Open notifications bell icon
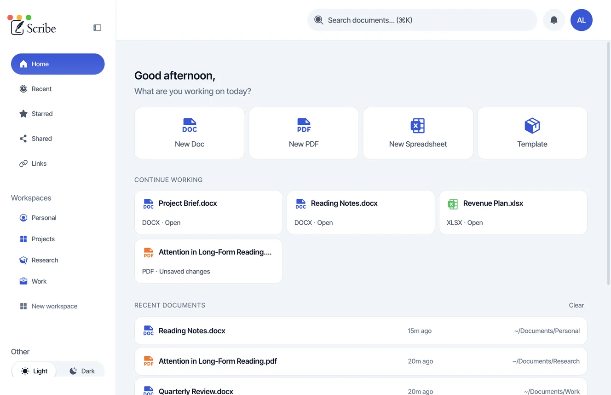The width and height of the screenshot is (611, 395). tap(554, 20)
